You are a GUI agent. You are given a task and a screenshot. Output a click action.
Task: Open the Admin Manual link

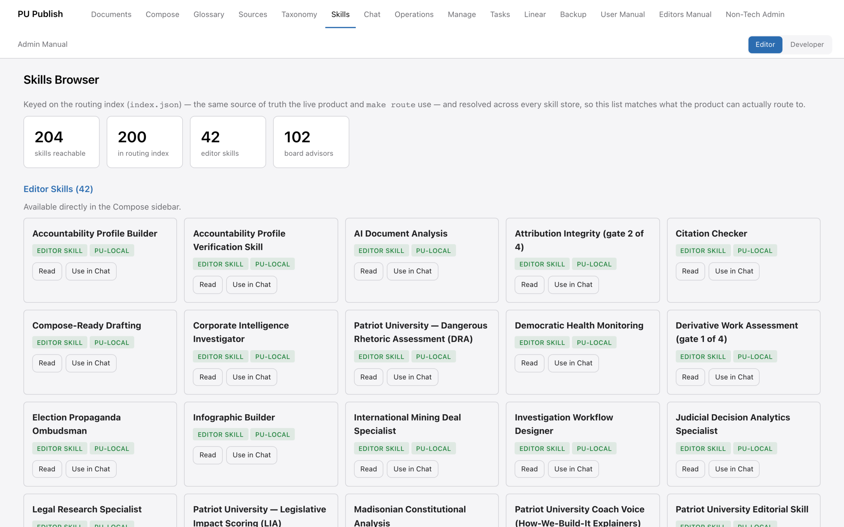point(43,44)
